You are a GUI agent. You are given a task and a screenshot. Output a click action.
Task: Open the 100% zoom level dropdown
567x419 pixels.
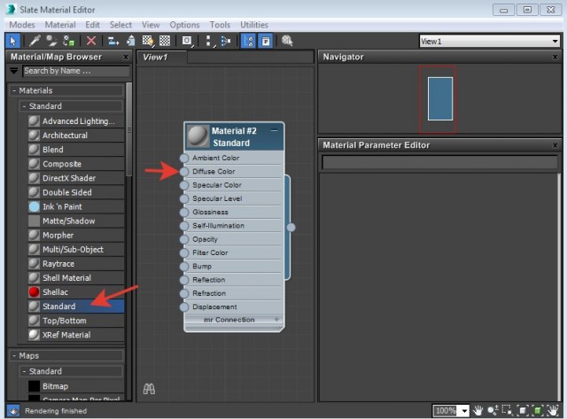464,411
